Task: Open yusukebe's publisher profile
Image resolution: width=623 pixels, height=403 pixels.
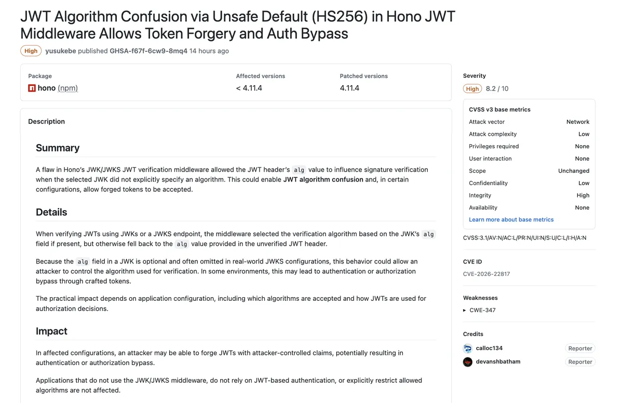Action: 61,51
